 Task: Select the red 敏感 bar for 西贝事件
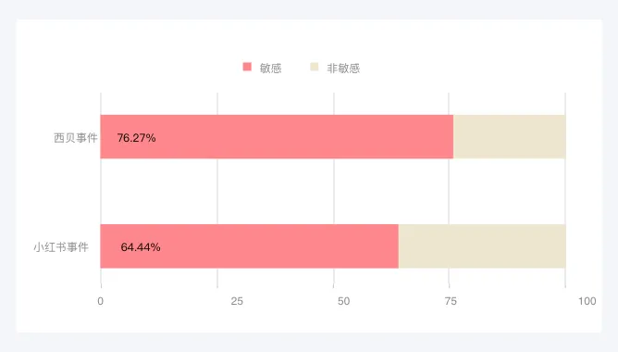click(277, 137)
